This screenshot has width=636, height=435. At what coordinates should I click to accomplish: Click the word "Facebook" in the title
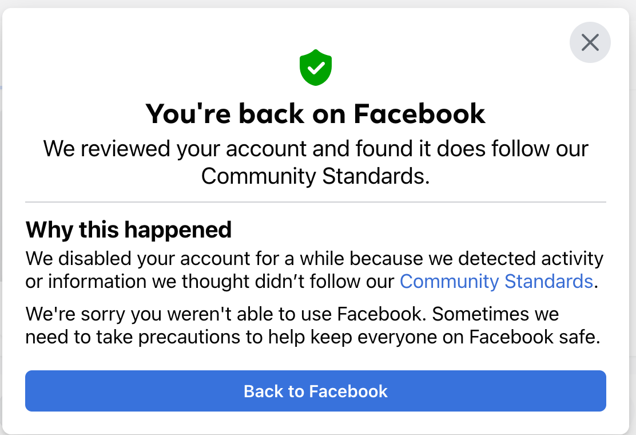click(x=420, y=113)
